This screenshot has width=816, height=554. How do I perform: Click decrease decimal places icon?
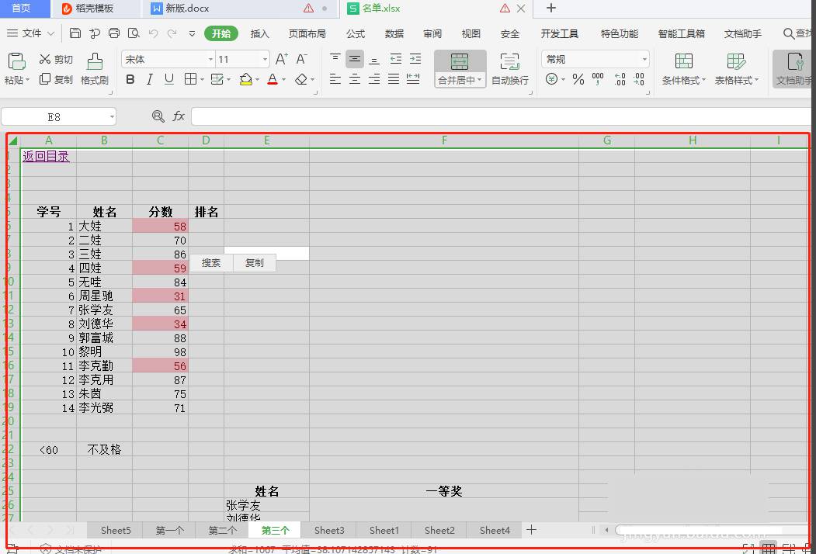639,79
